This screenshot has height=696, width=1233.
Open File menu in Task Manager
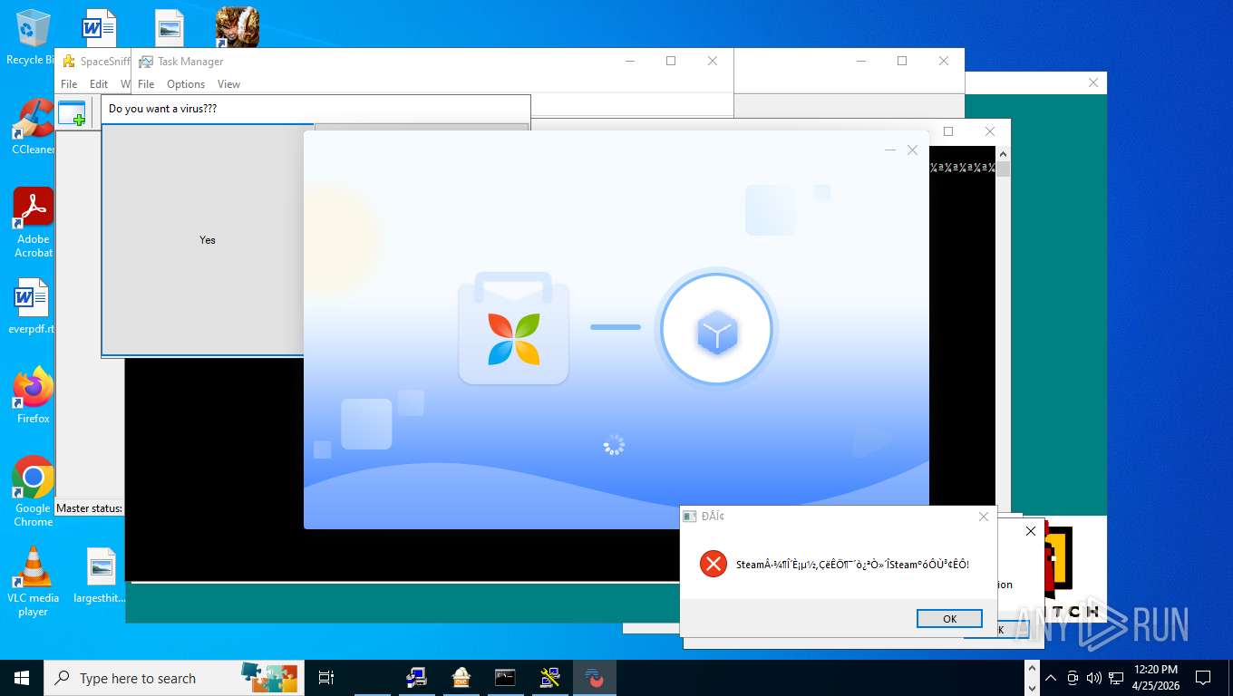click(146, 84)
